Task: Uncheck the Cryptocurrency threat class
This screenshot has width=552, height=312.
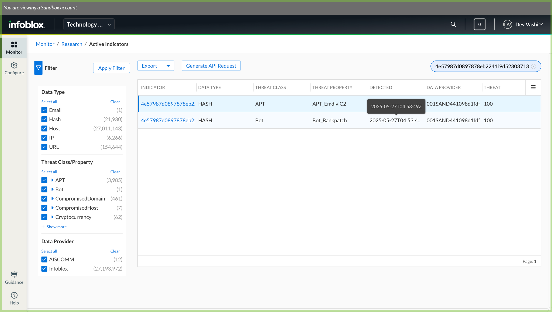Action: (44, 217)
